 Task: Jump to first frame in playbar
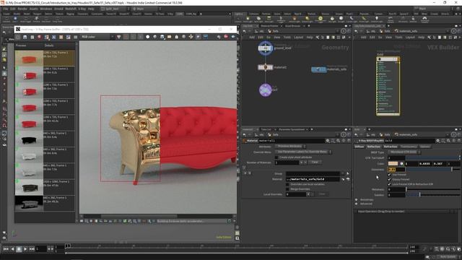click(x=6, y=249)
